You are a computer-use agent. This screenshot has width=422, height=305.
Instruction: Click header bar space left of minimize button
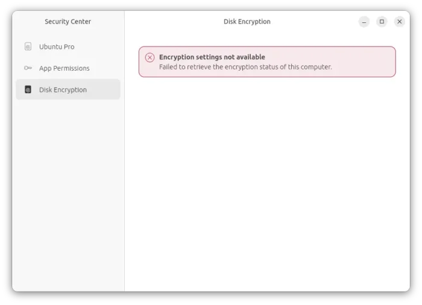(326, 22)
